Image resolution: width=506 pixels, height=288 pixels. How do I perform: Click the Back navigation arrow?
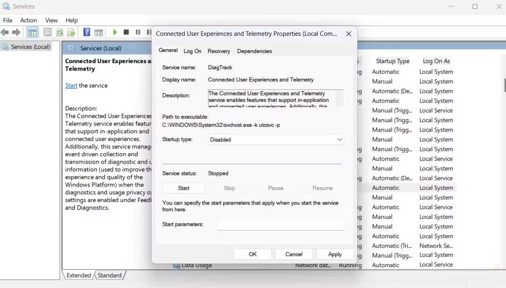[x=5, y=32]
